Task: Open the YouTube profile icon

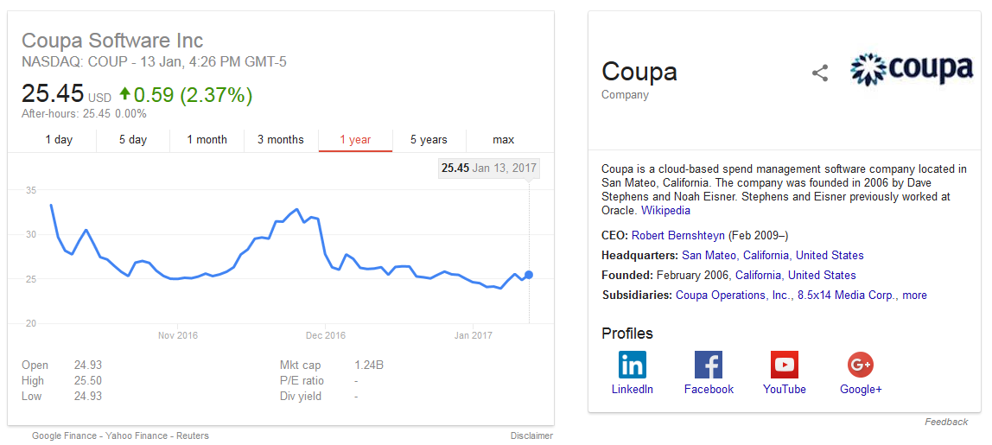Action: click(x=785, y=365)
